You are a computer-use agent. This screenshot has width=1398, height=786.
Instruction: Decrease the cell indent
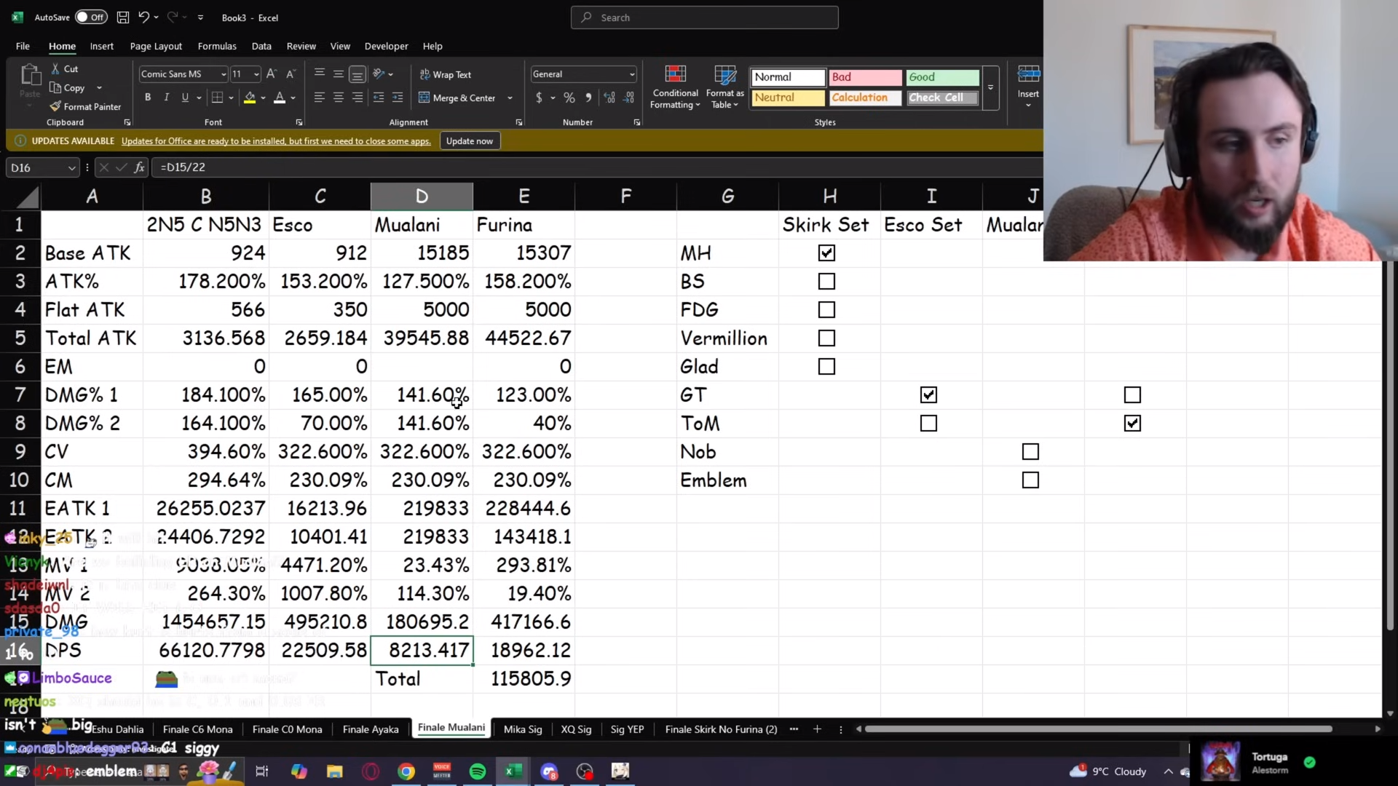(x=379, y=98)
